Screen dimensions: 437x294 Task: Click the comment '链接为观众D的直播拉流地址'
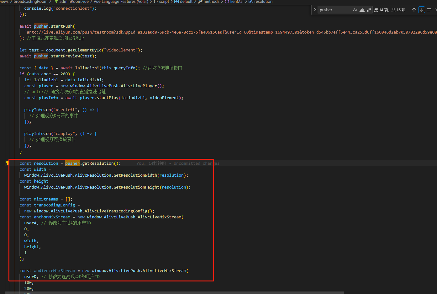click(78, 92)
